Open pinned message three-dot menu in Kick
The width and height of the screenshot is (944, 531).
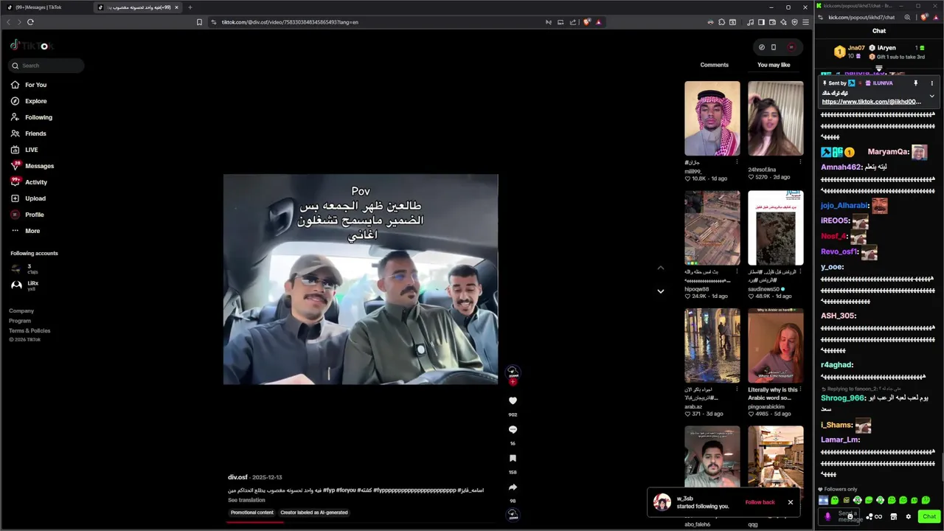coord(931,83)
